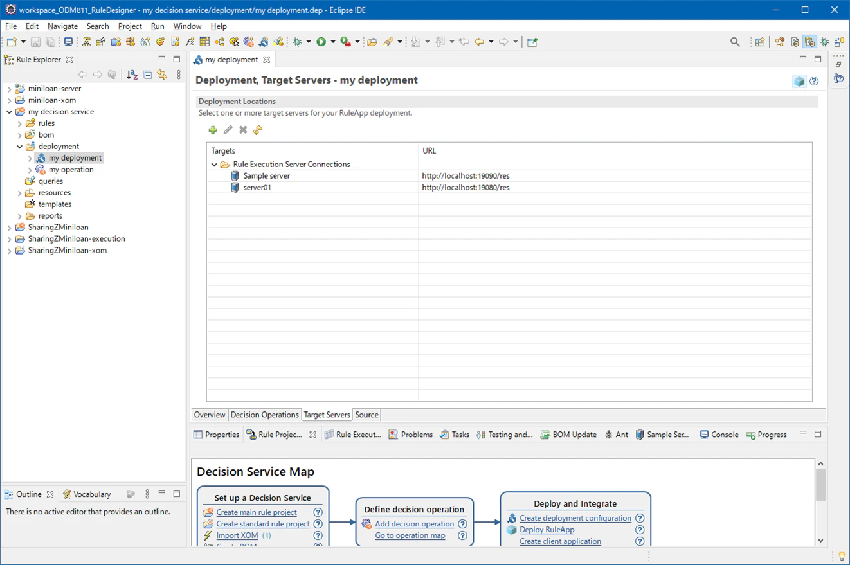Click the open folder toolbar icon
This screenshot has height=565, width=850.
(x=372, y=42)
